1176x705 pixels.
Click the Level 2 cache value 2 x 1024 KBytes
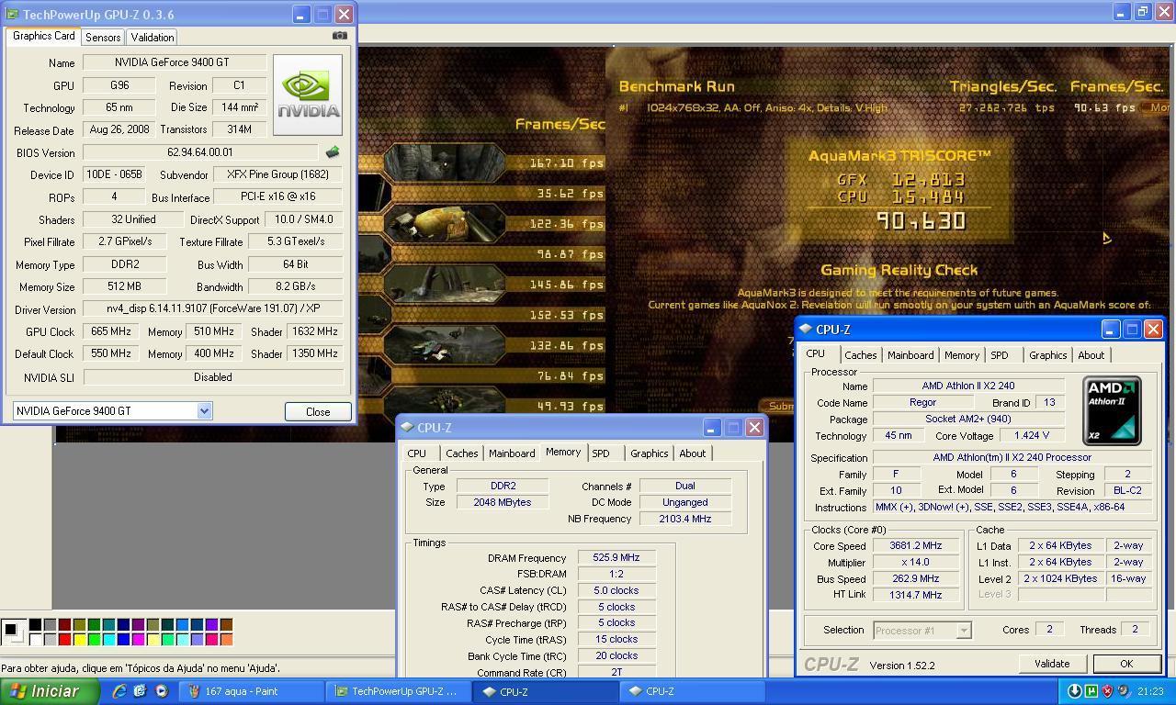pyautogui.click(x=1061, y=578)
